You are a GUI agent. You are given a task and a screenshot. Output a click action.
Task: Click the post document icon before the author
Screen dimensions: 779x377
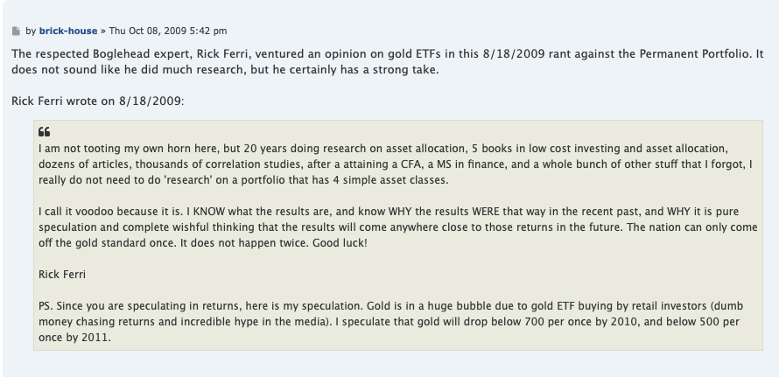[16, 31]
